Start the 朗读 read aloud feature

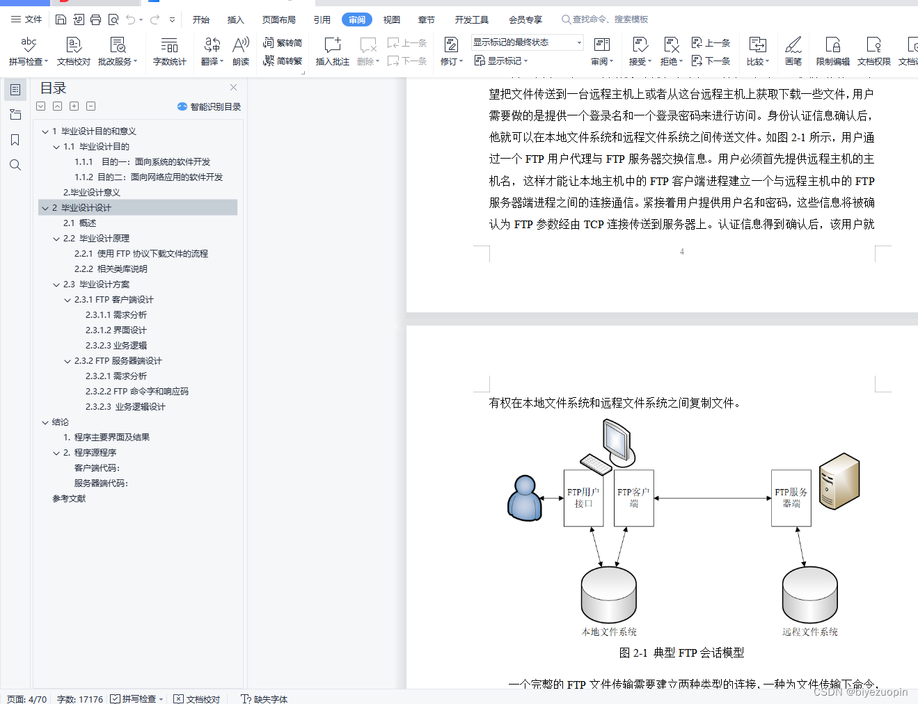tap(240, 49)
